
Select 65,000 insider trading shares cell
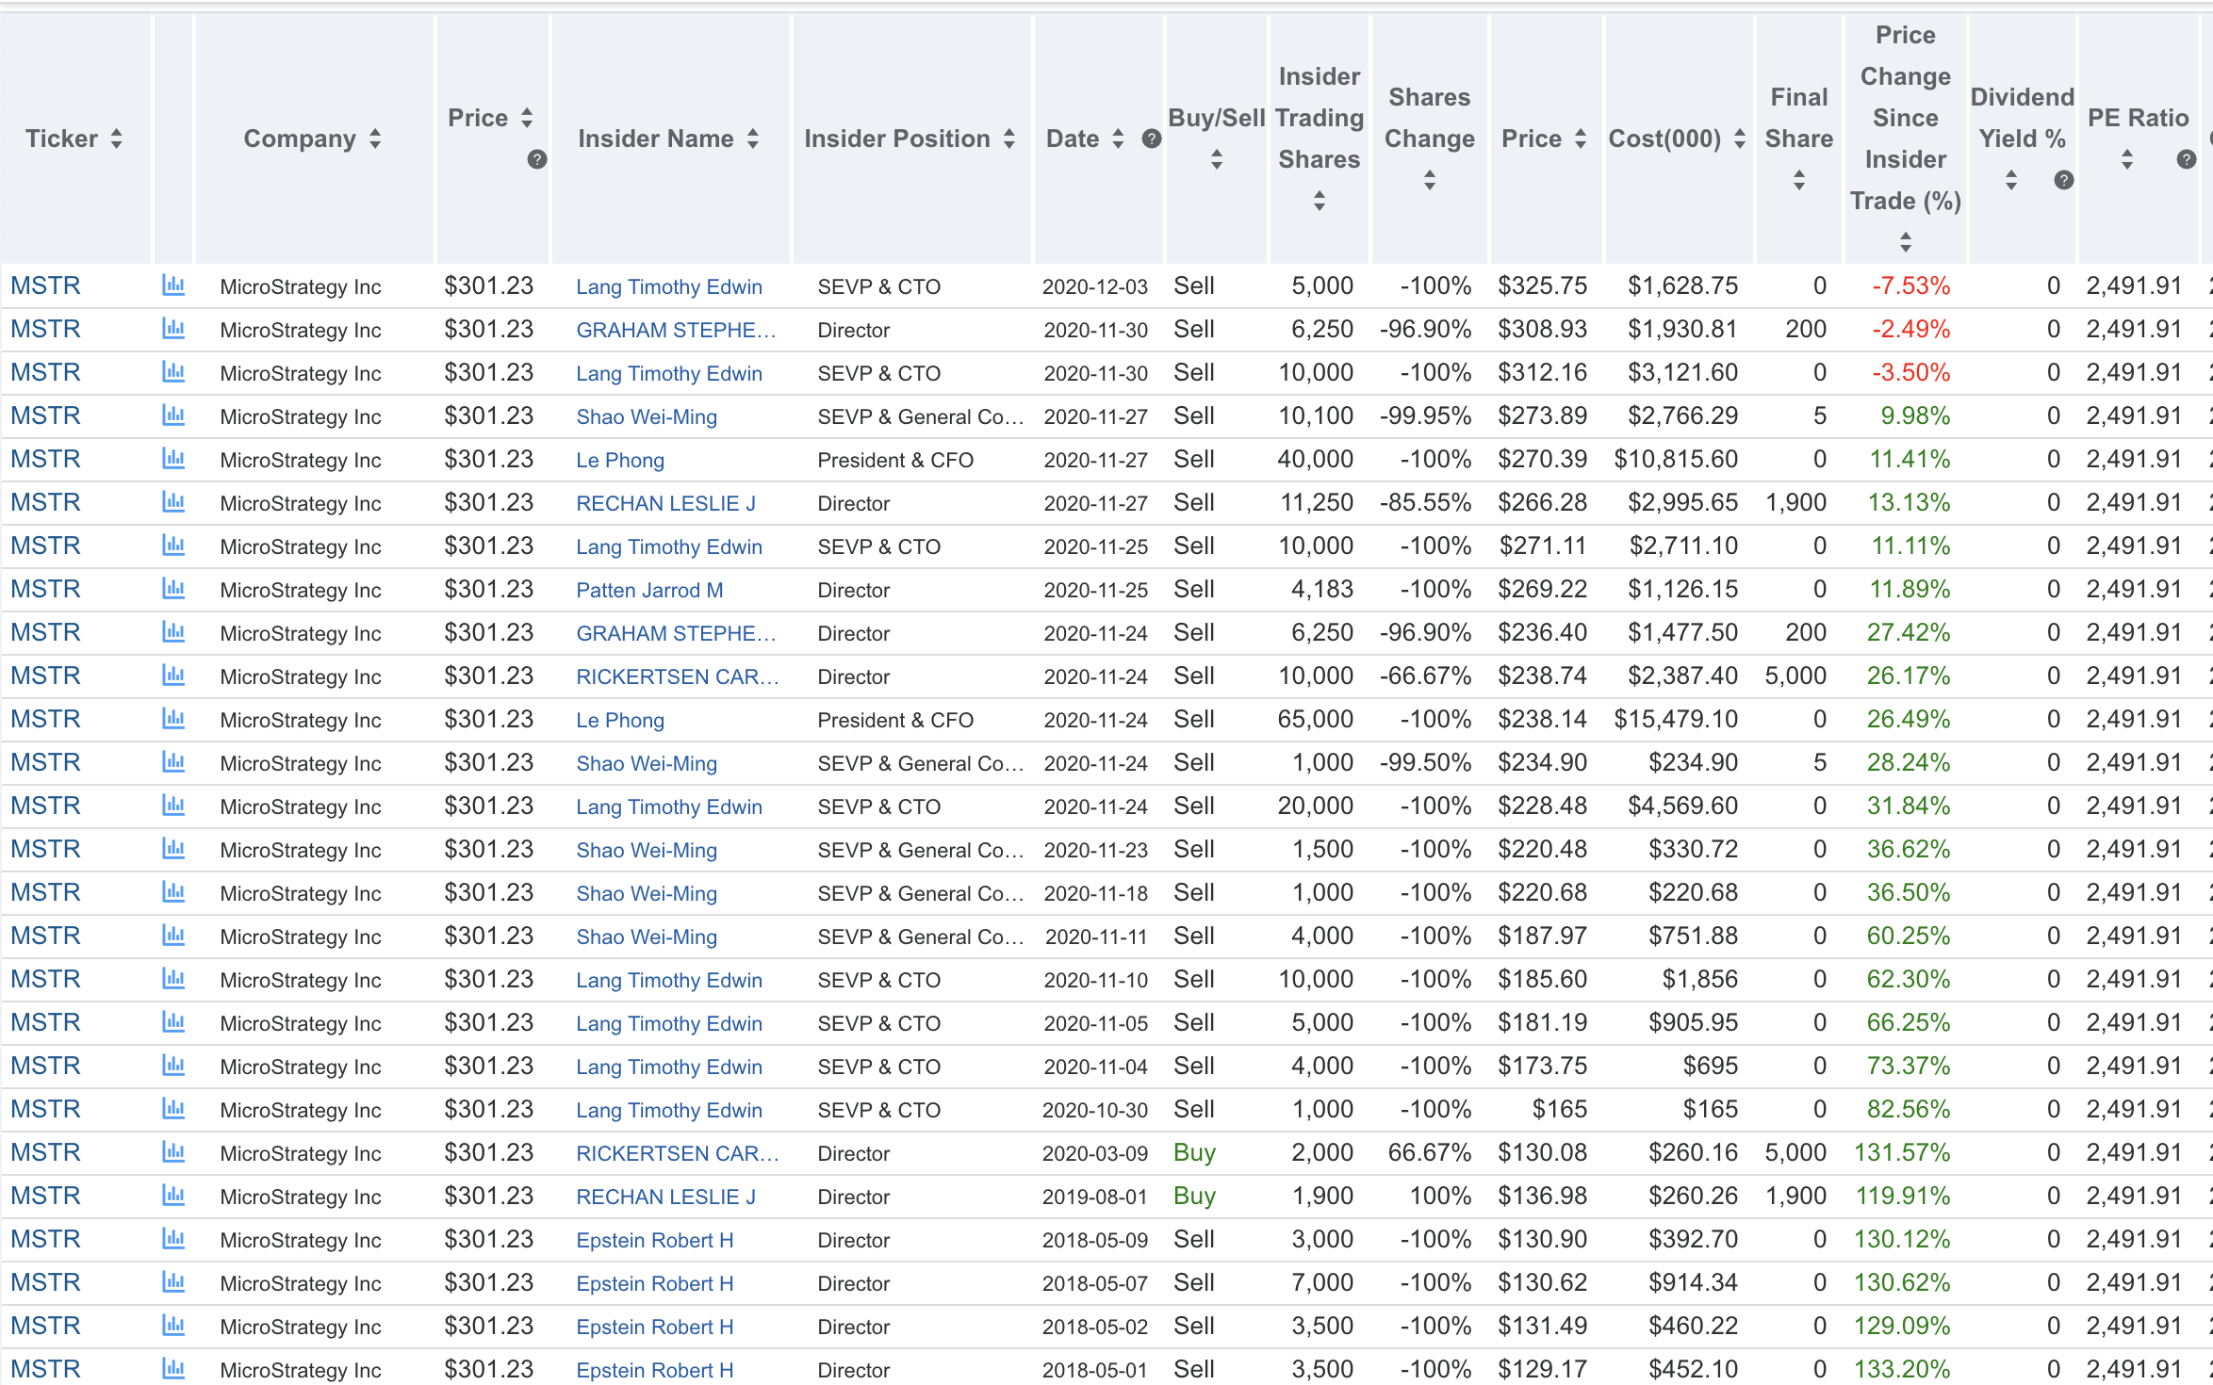pos(1315,719)
